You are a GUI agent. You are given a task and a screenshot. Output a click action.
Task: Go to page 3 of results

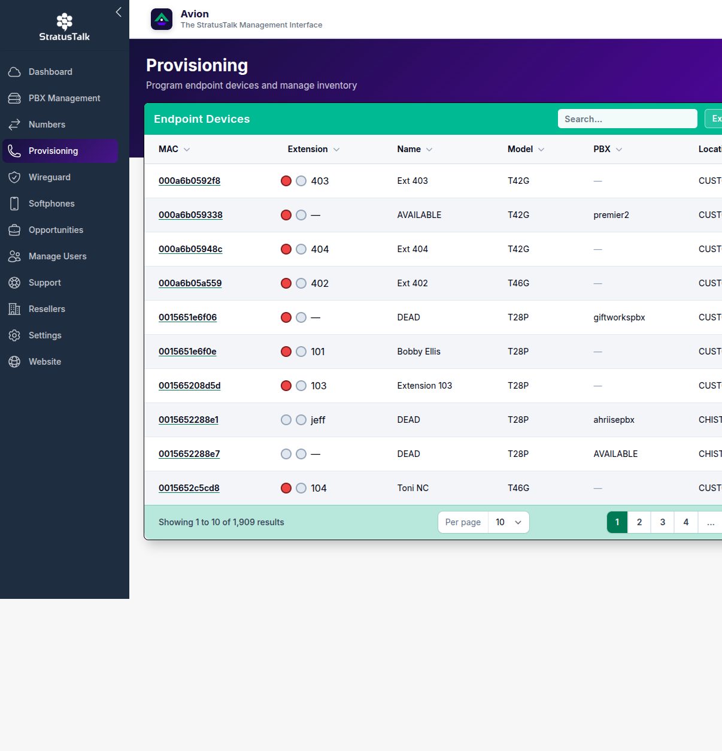(663, 522)
